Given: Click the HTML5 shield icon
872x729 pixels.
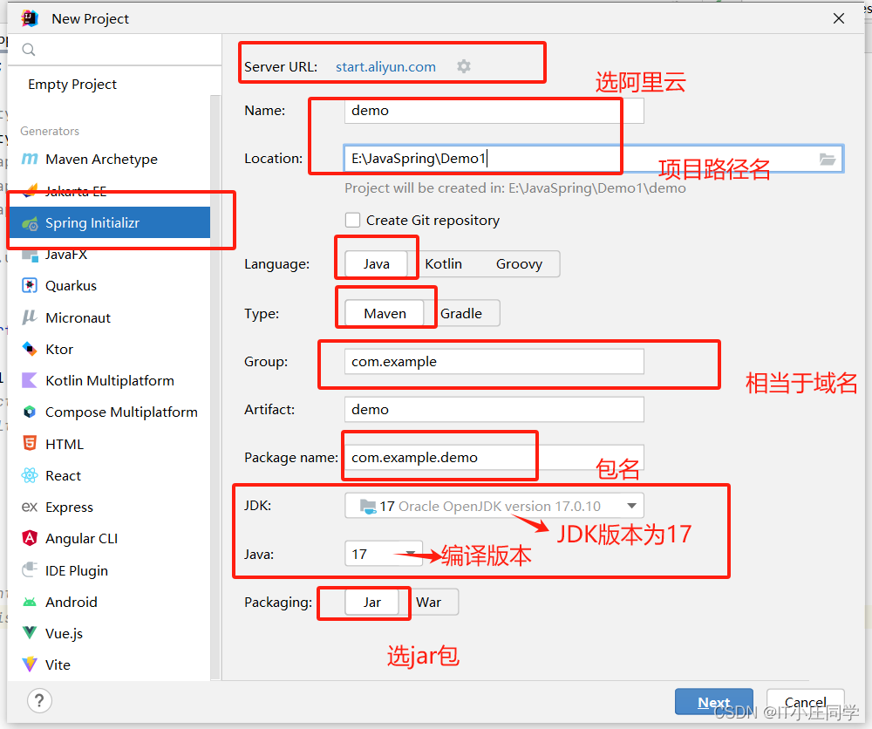Looking at the screenshot, I should (x=30, y=444).
